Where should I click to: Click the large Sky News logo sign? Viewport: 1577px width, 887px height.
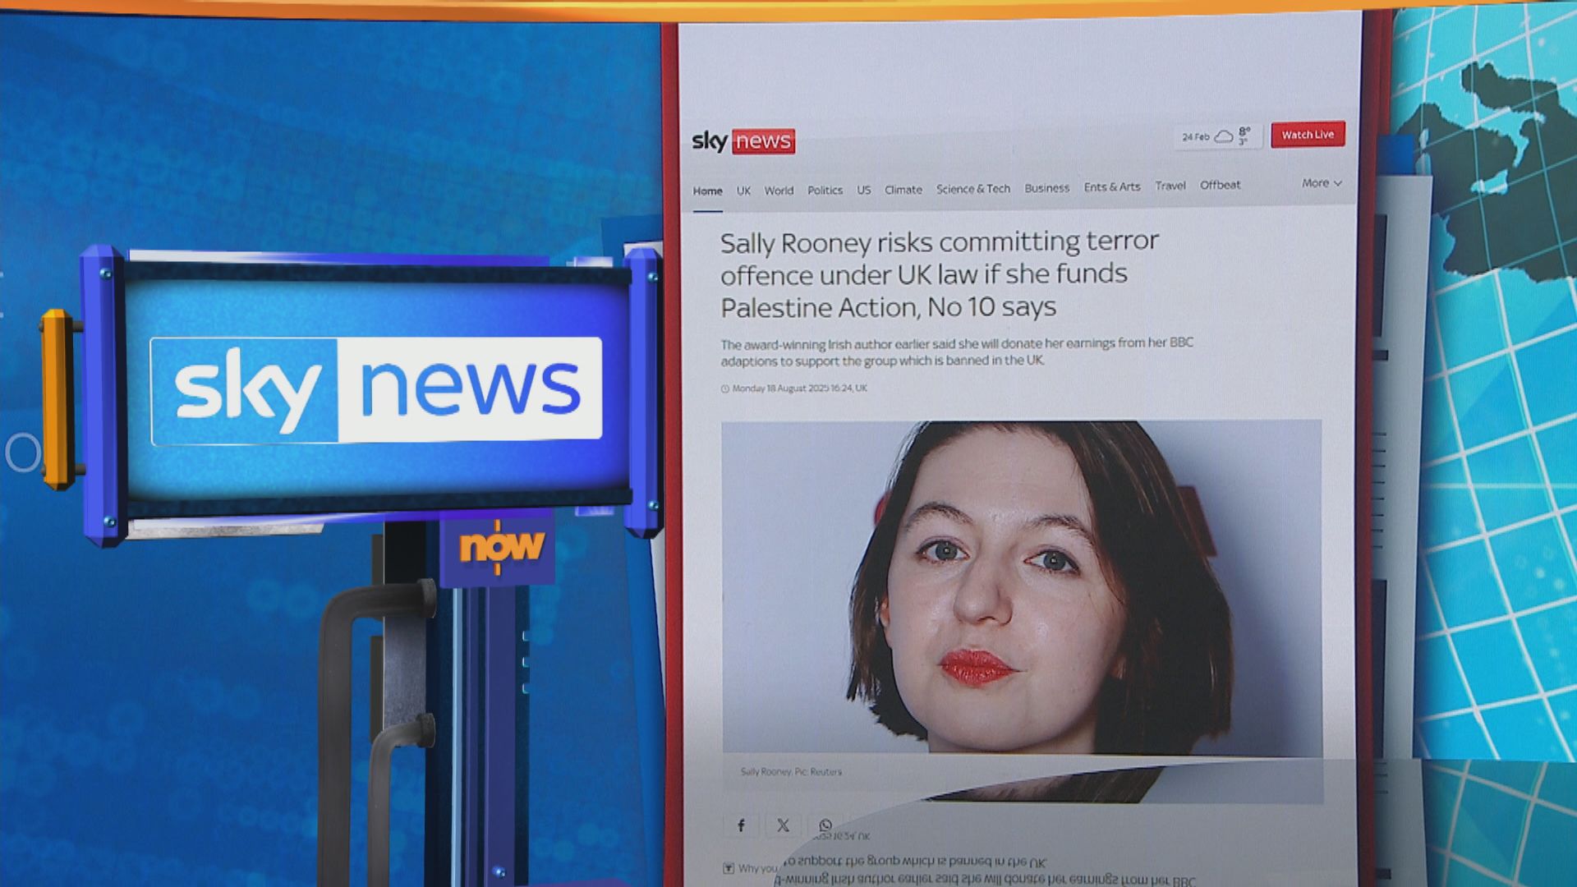[x=376, y=389]
